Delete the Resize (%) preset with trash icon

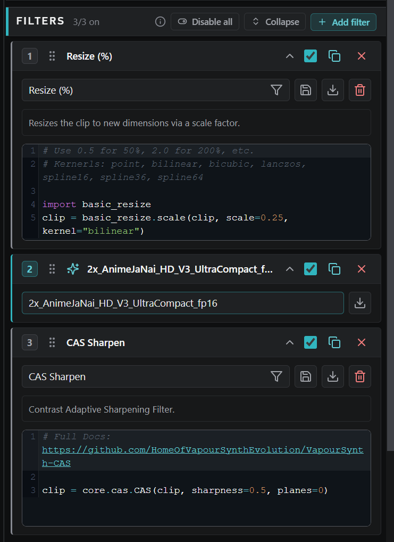click(360, 90)
